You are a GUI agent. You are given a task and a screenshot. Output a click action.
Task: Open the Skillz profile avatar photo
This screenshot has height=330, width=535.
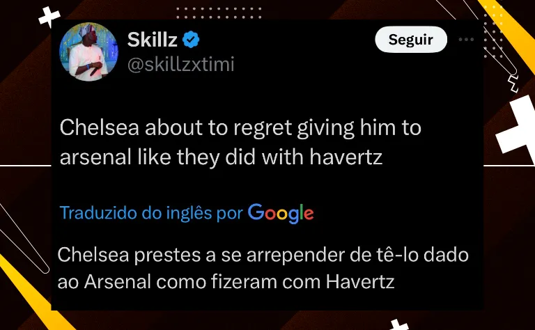pos(88,52)
